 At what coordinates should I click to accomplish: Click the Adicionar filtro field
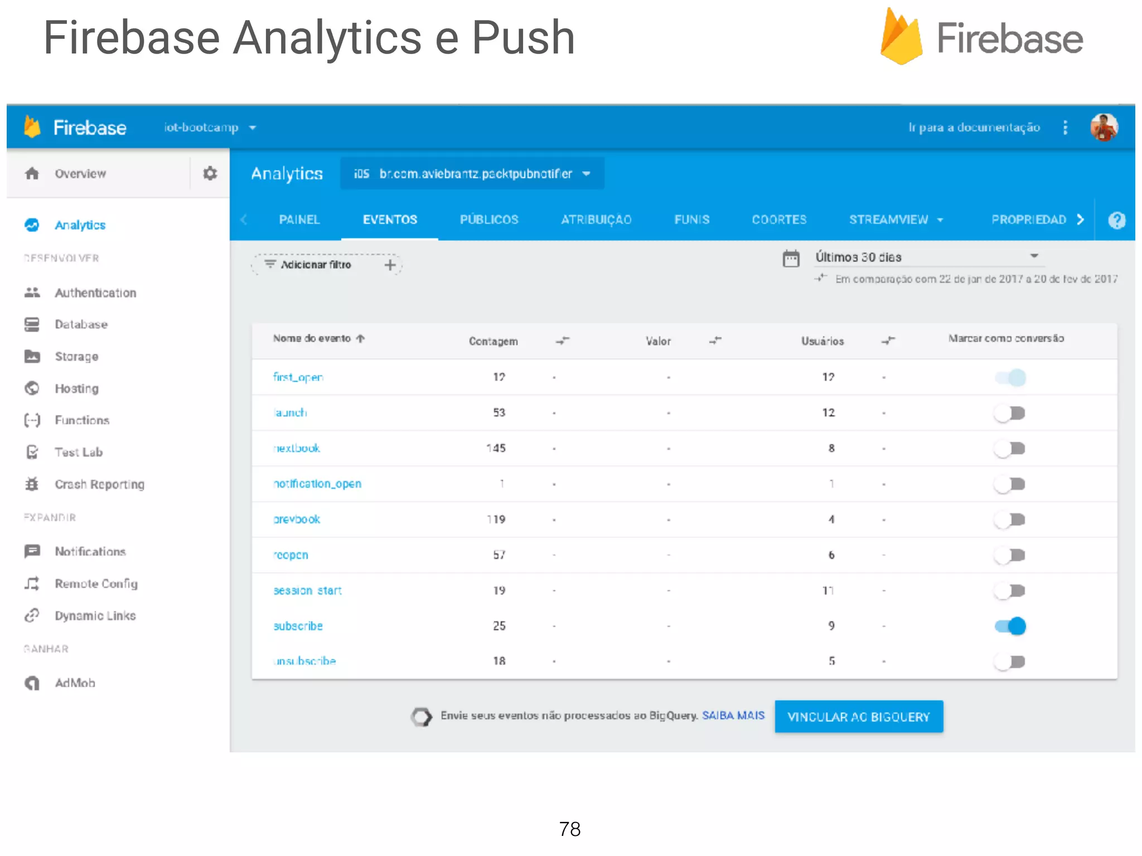pos(327,265)
